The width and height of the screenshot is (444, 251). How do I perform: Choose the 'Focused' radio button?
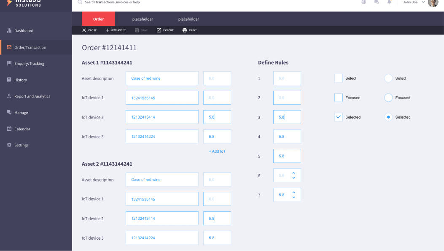388,97
